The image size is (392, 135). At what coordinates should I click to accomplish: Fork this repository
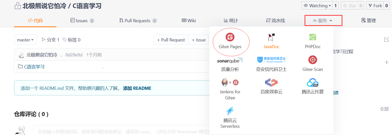pos(375,5)
